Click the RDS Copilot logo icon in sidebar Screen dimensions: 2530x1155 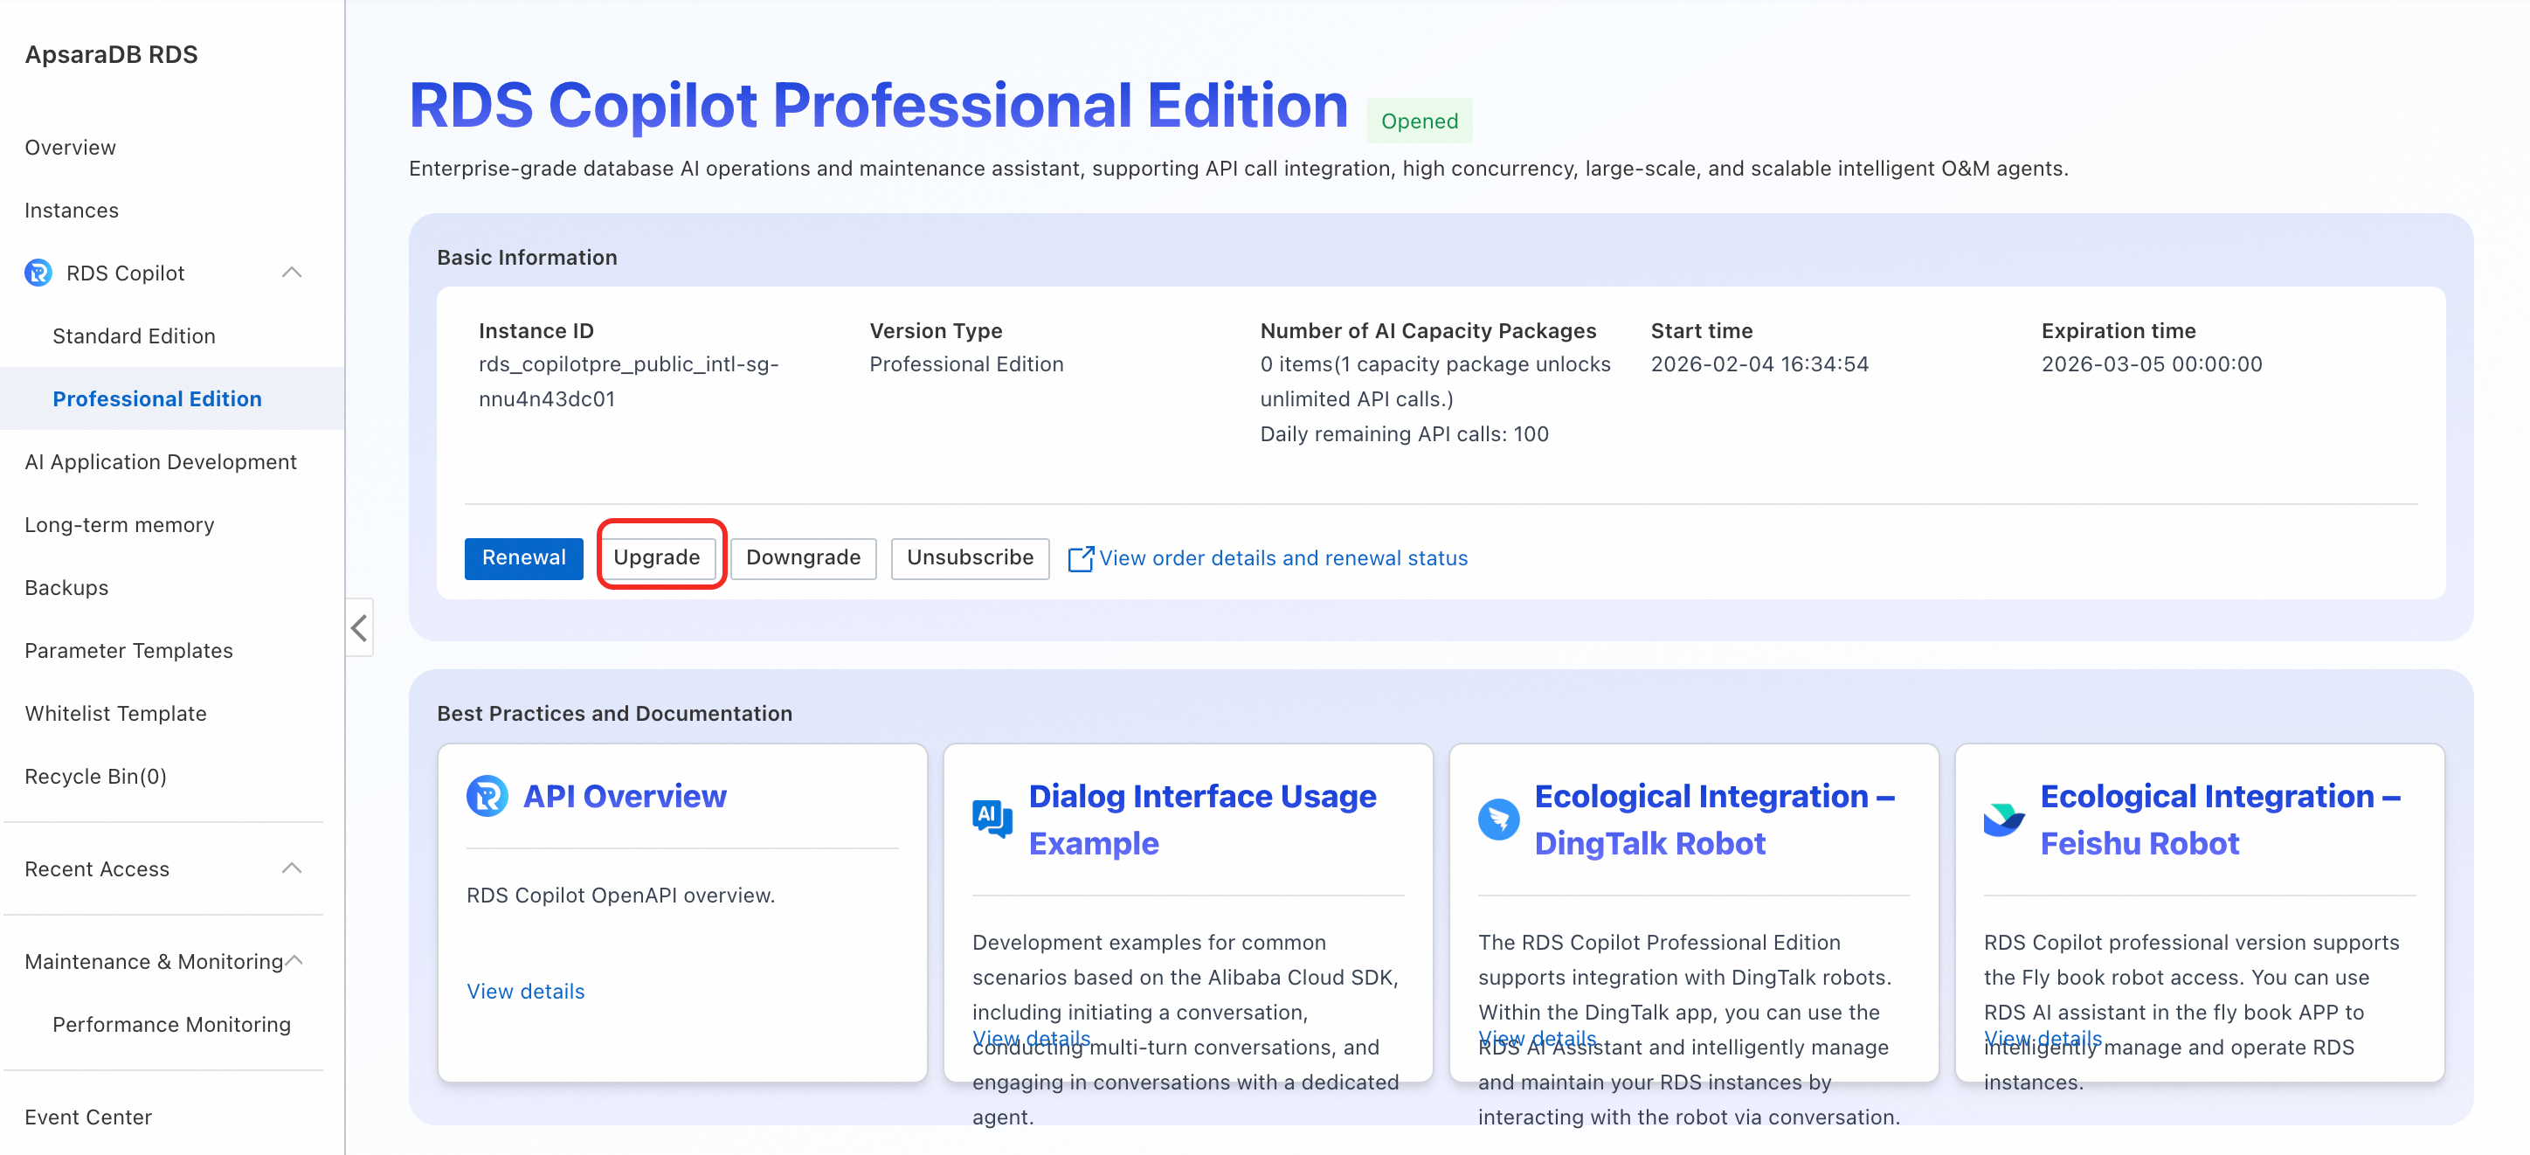pyautogui.click(x=38, y=273)
